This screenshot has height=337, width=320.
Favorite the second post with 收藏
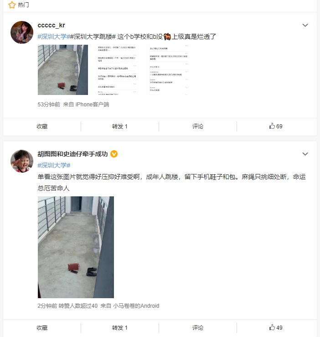point(42,327)
